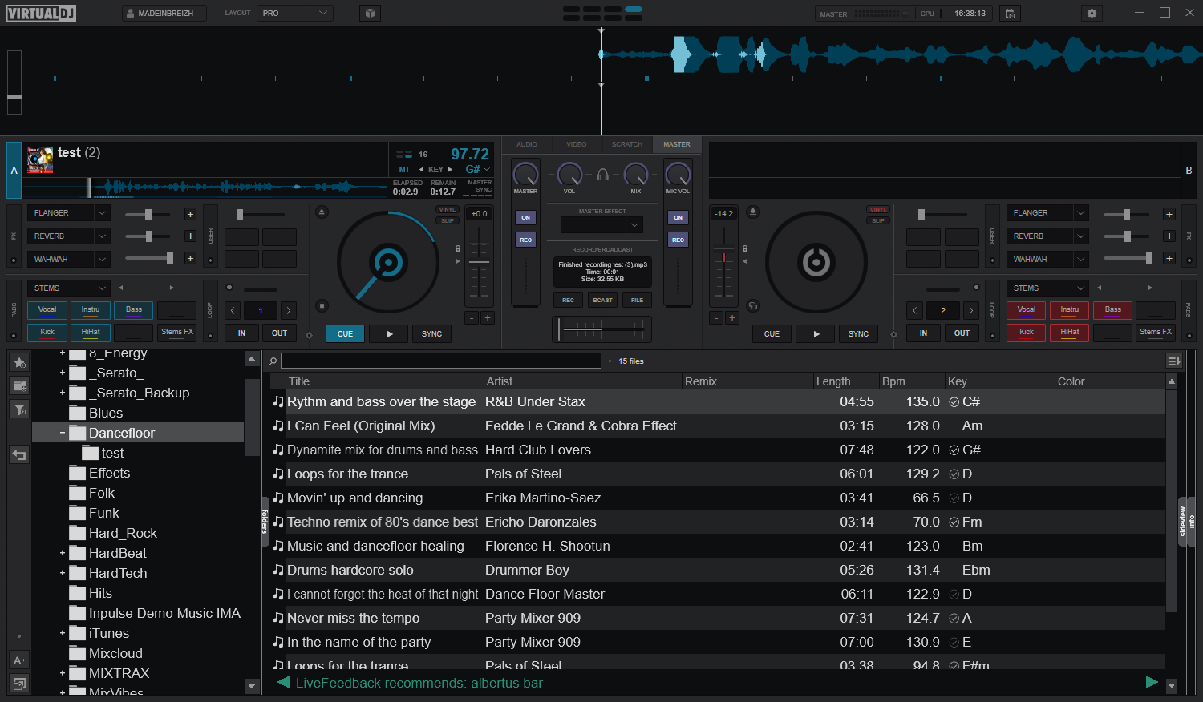Click the box icon next to the layout selector
Image resolution: width=1203 pixels, height=702 pixels.
click(x=369, y=14)
